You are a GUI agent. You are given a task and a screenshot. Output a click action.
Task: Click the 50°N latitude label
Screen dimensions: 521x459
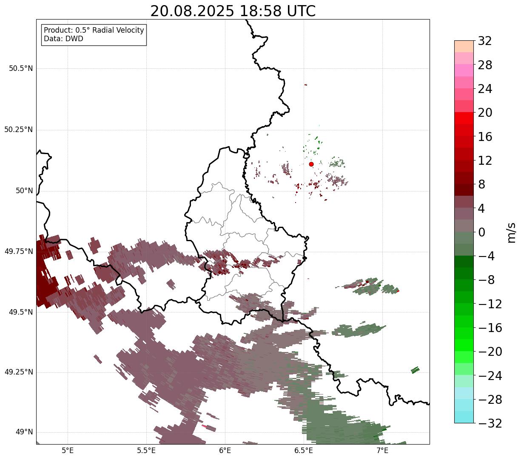[x=23, y=191]
